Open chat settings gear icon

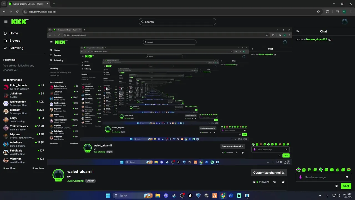336,186
